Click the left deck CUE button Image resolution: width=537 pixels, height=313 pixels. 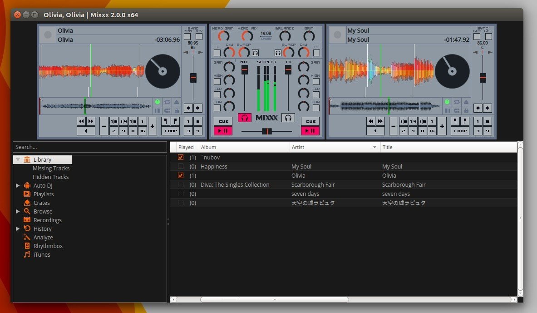223,121
